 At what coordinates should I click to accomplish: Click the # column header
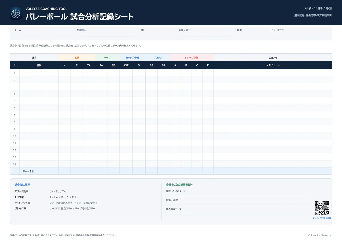[14, 65]
